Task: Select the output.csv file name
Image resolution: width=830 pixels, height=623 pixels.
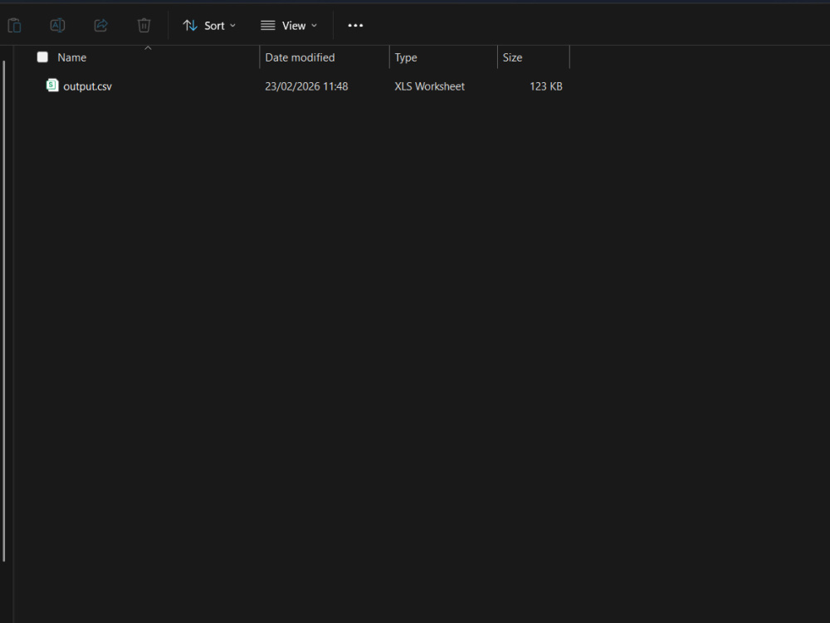Action: pyautogui.click(x=87, y=86)
